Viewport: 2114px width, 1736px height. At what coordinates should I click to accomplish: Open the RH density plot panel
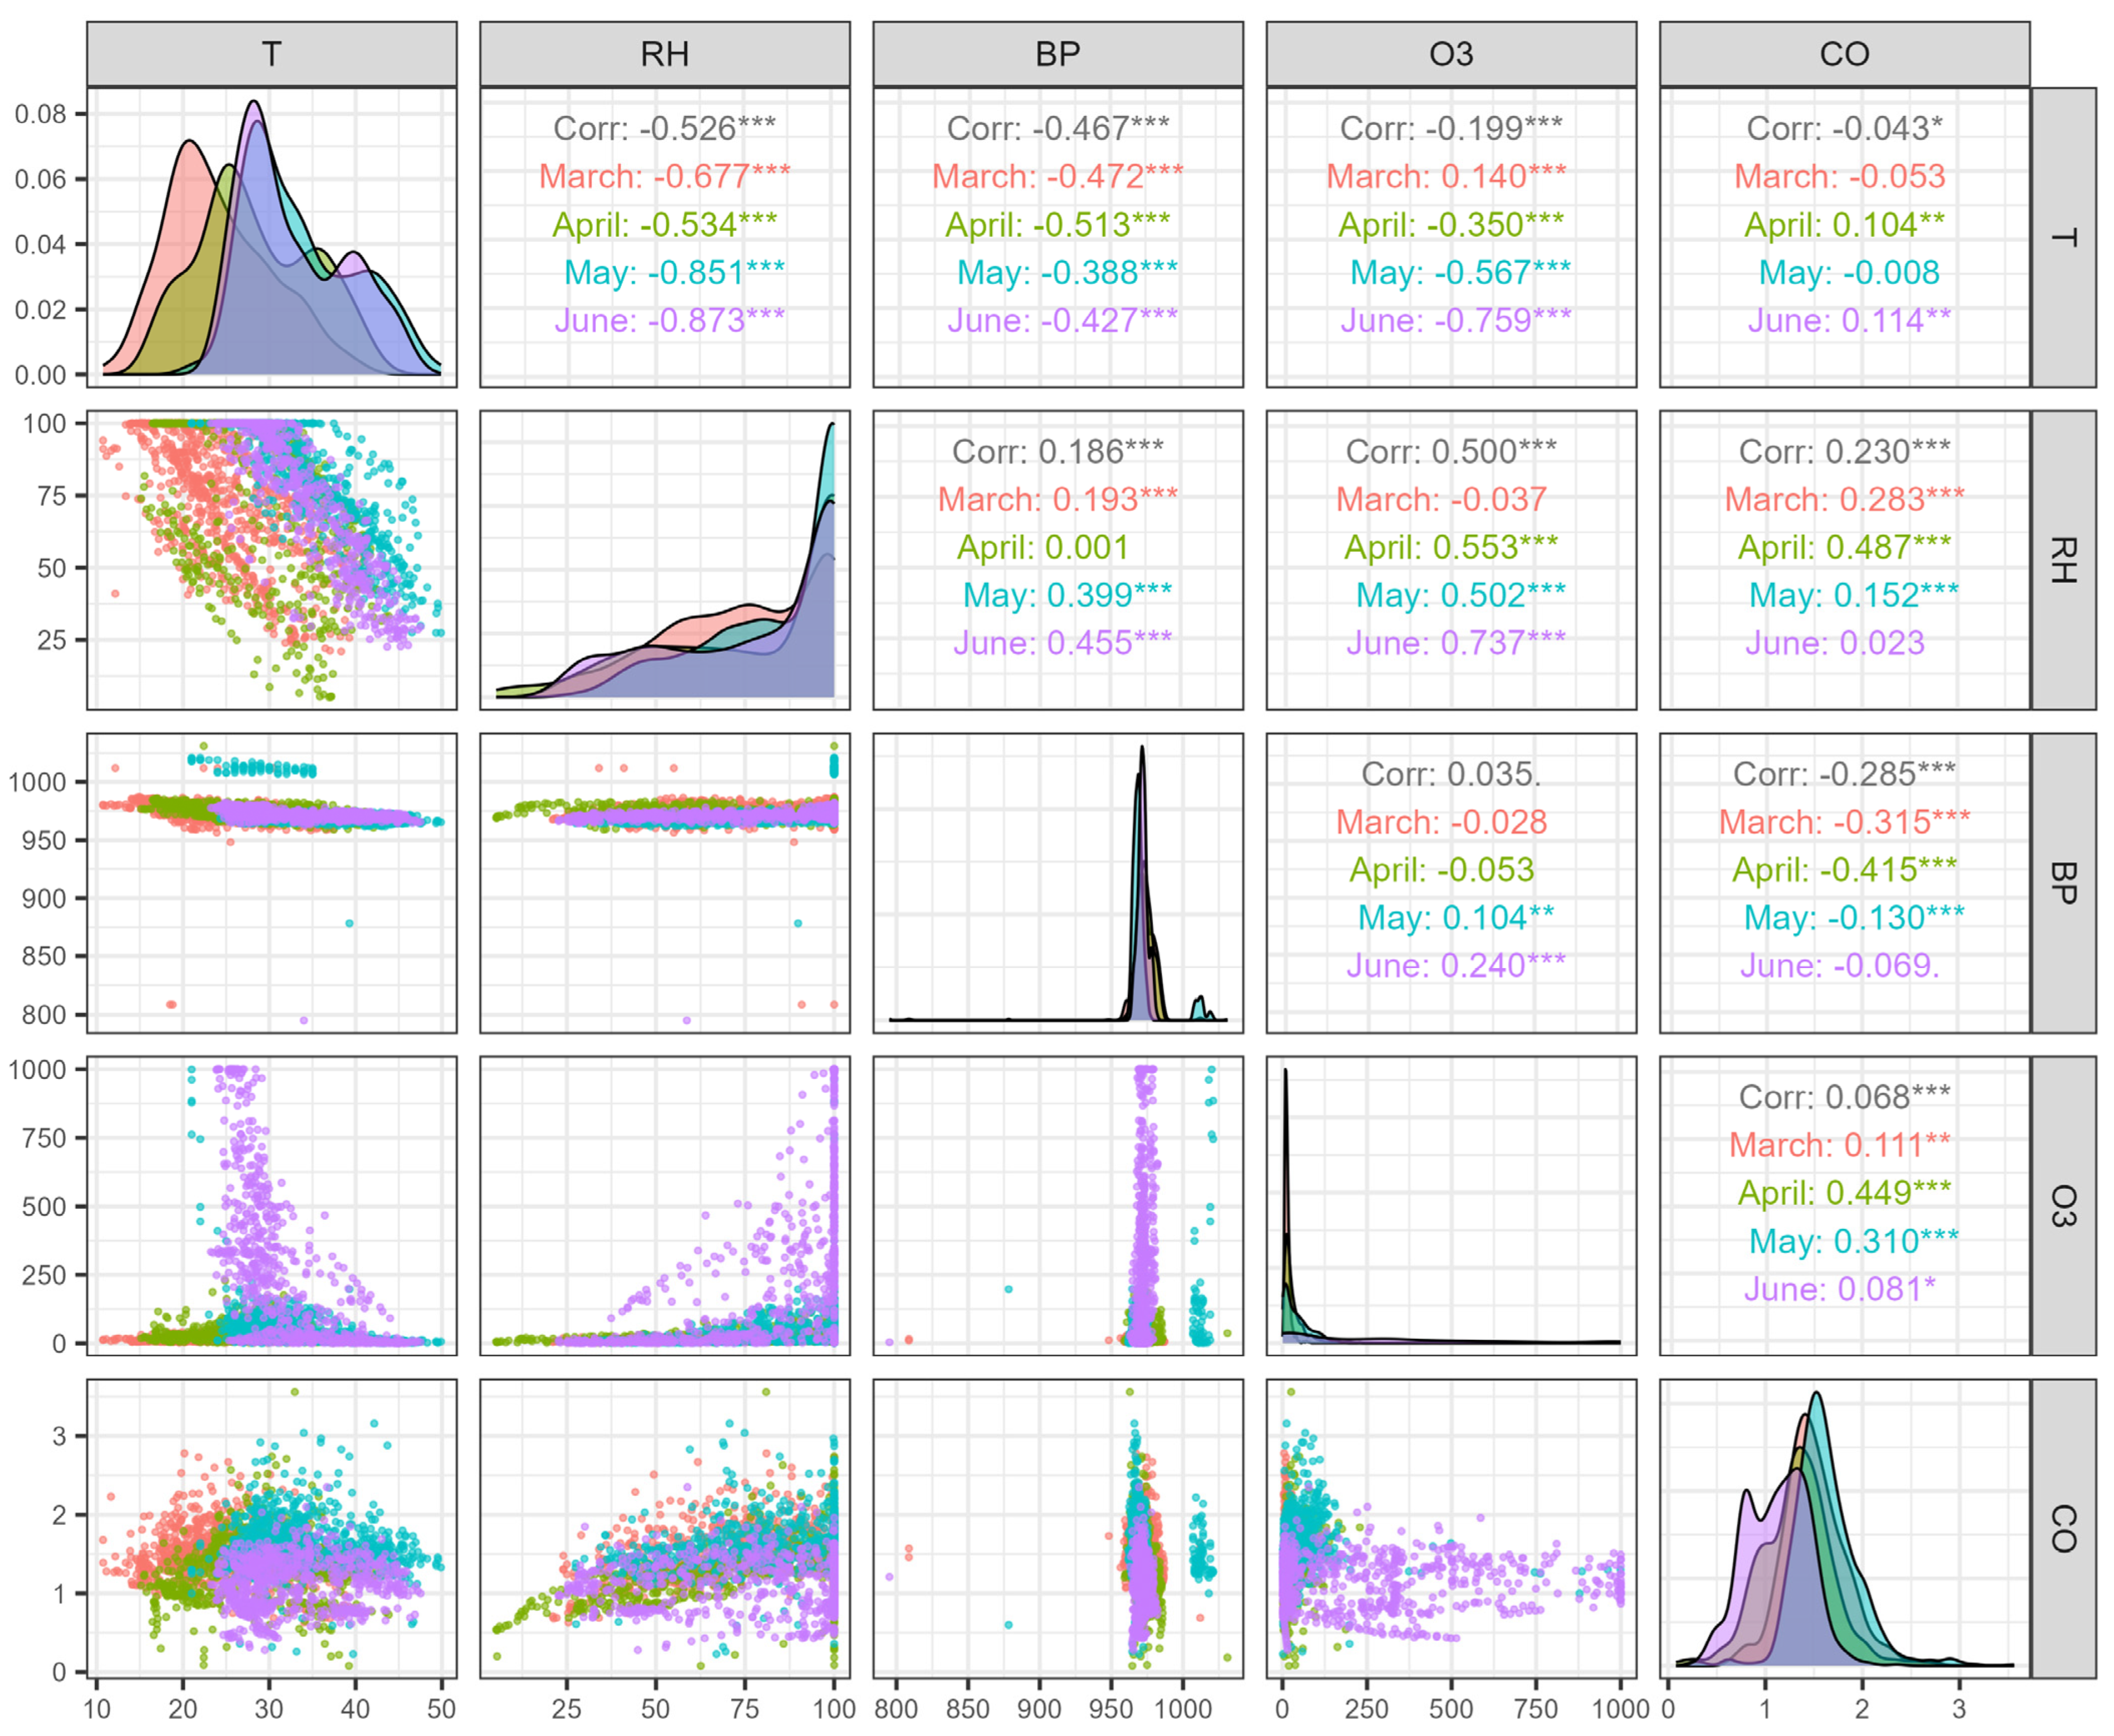(665, 560)
